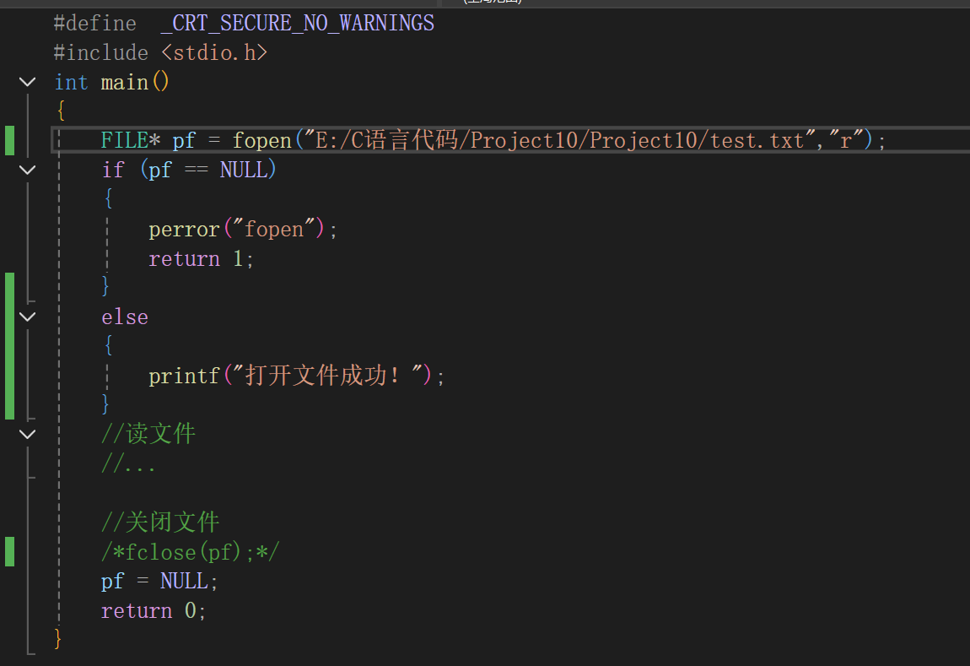
Task: Click the #define _CRT_SECURE_NO_WARNINGS line
Action: coord(244,24)
